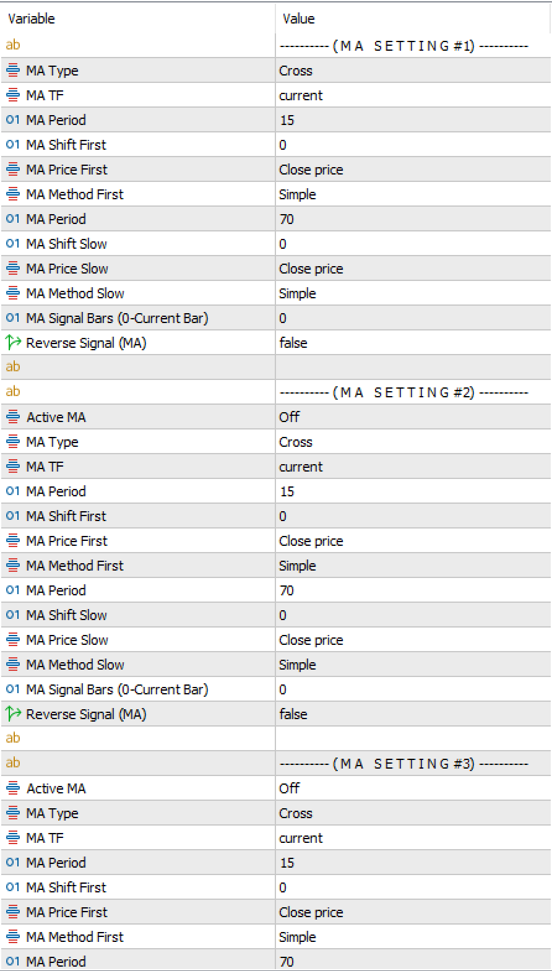
Task: Toggle Active MA Off value in Setting #2
Action: 413,416
